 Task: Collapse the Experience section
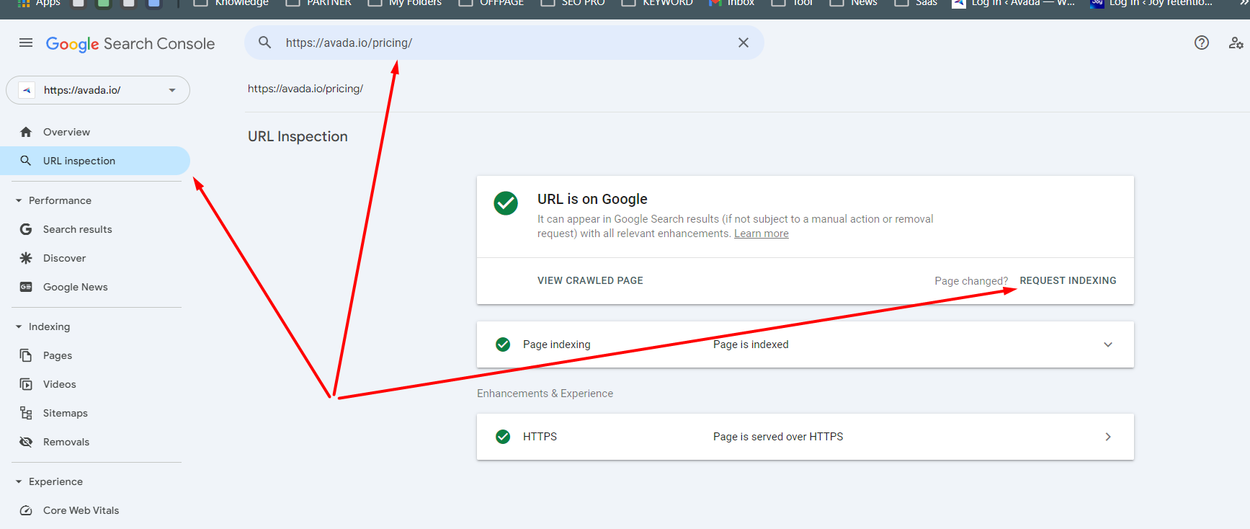click(19, 481)
